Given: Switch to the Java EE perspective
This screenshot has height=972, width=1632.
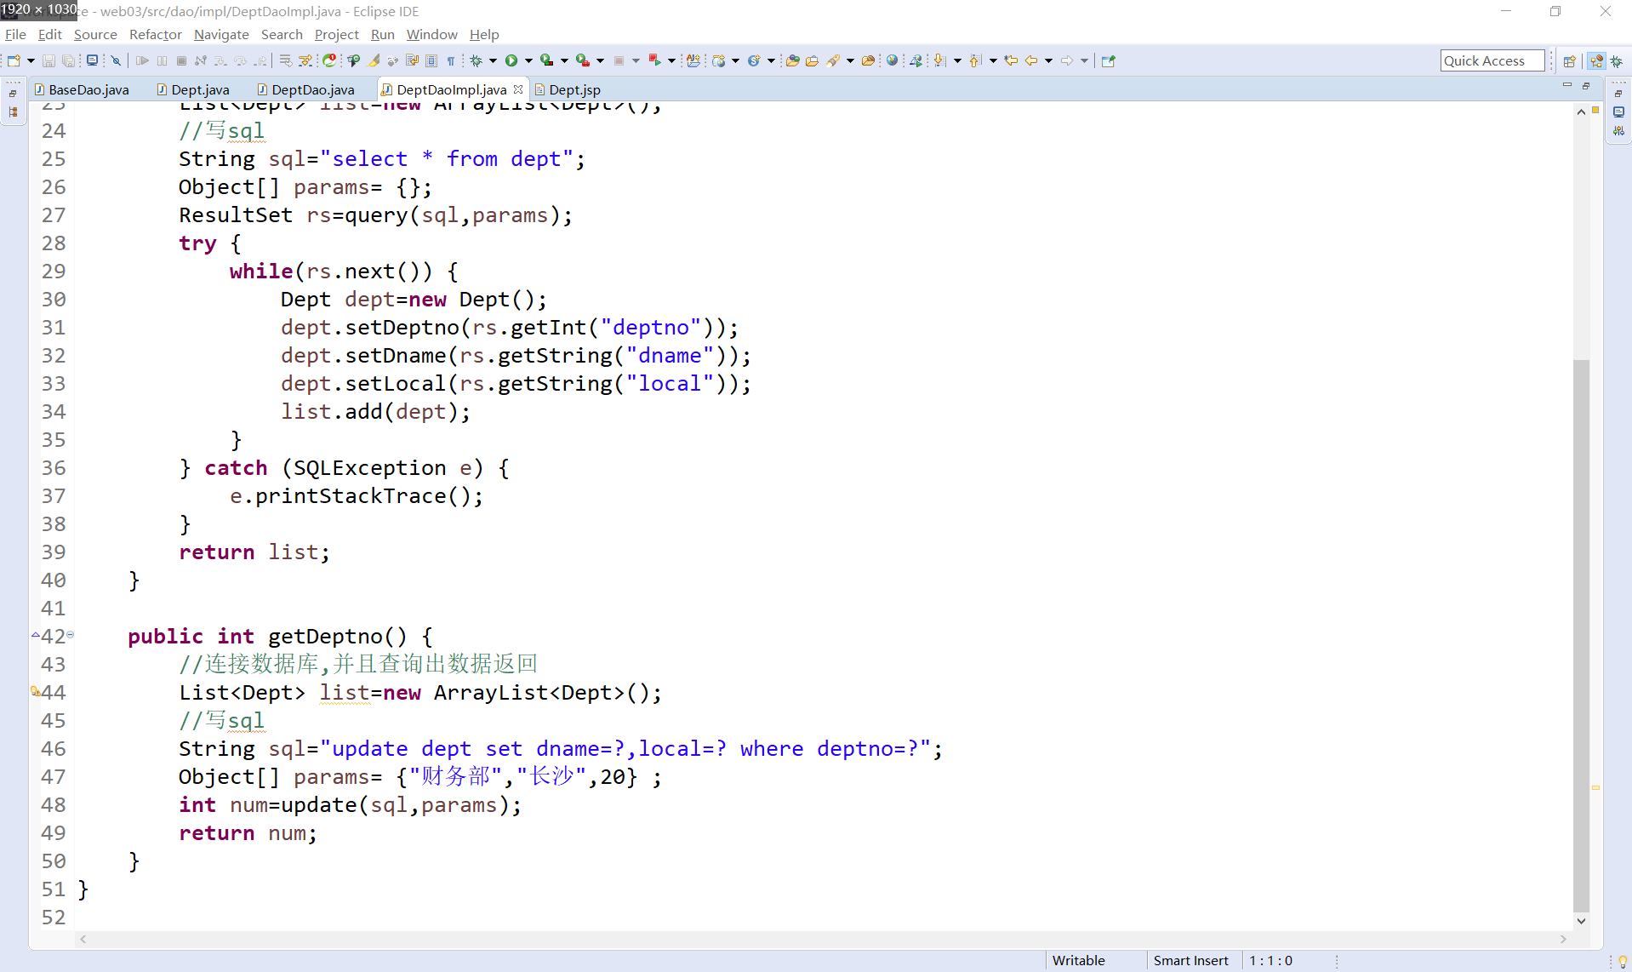Looking at the screenshot, I should coord(1596,60).
